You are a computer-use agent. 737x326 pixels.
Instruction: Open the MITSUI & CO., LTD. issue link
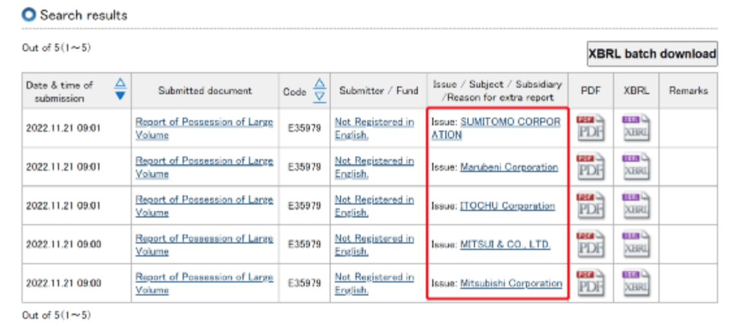[505, 244]
